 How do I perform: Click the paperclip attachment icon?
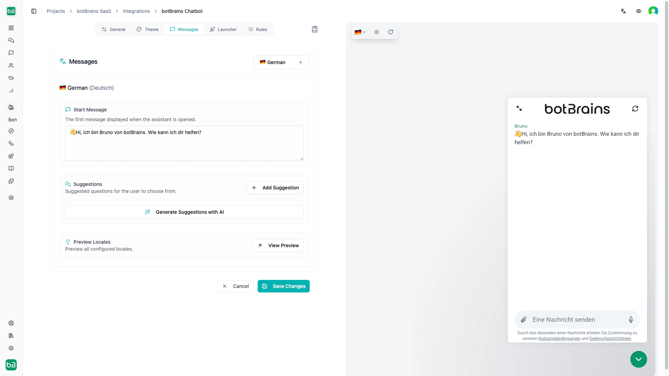click(524, 320)
